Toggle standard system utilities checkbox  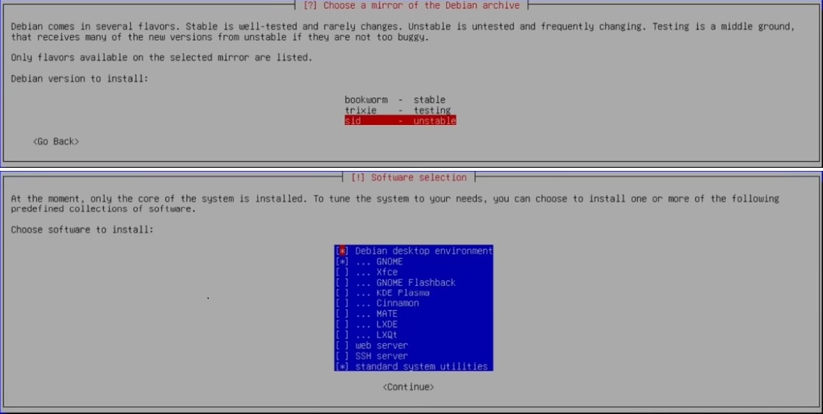(343, 367)
